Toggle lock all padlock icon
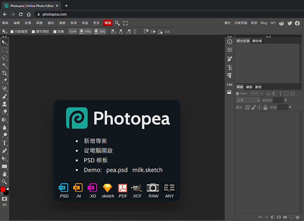The width and height of the screenshot is (304, 221). tap(265, 107)
